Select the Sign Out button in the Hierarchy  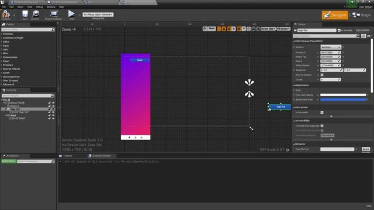(15, 109)
